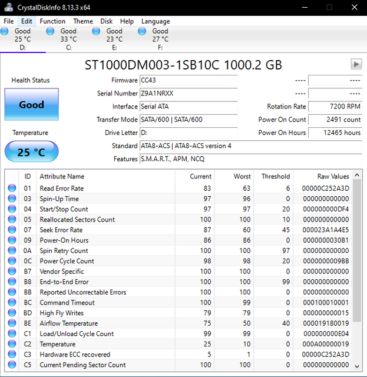Click the status orb for Power Cycle Count
The image size is (367, 377).
pyautogui.click(x=12, y=260)
